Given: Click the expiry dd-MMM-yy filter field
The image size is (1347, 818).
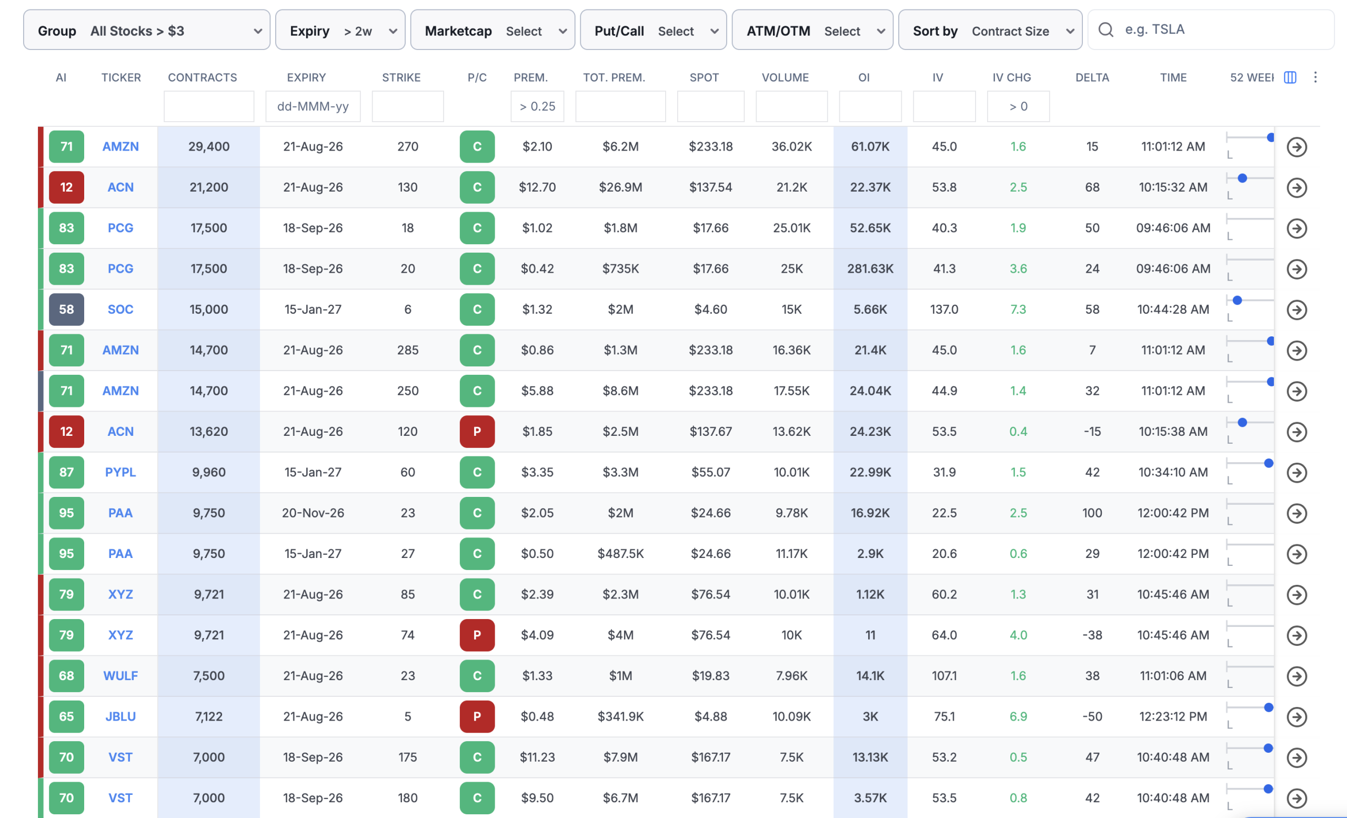Looking at the screenshot, I should tap(313, 106).
